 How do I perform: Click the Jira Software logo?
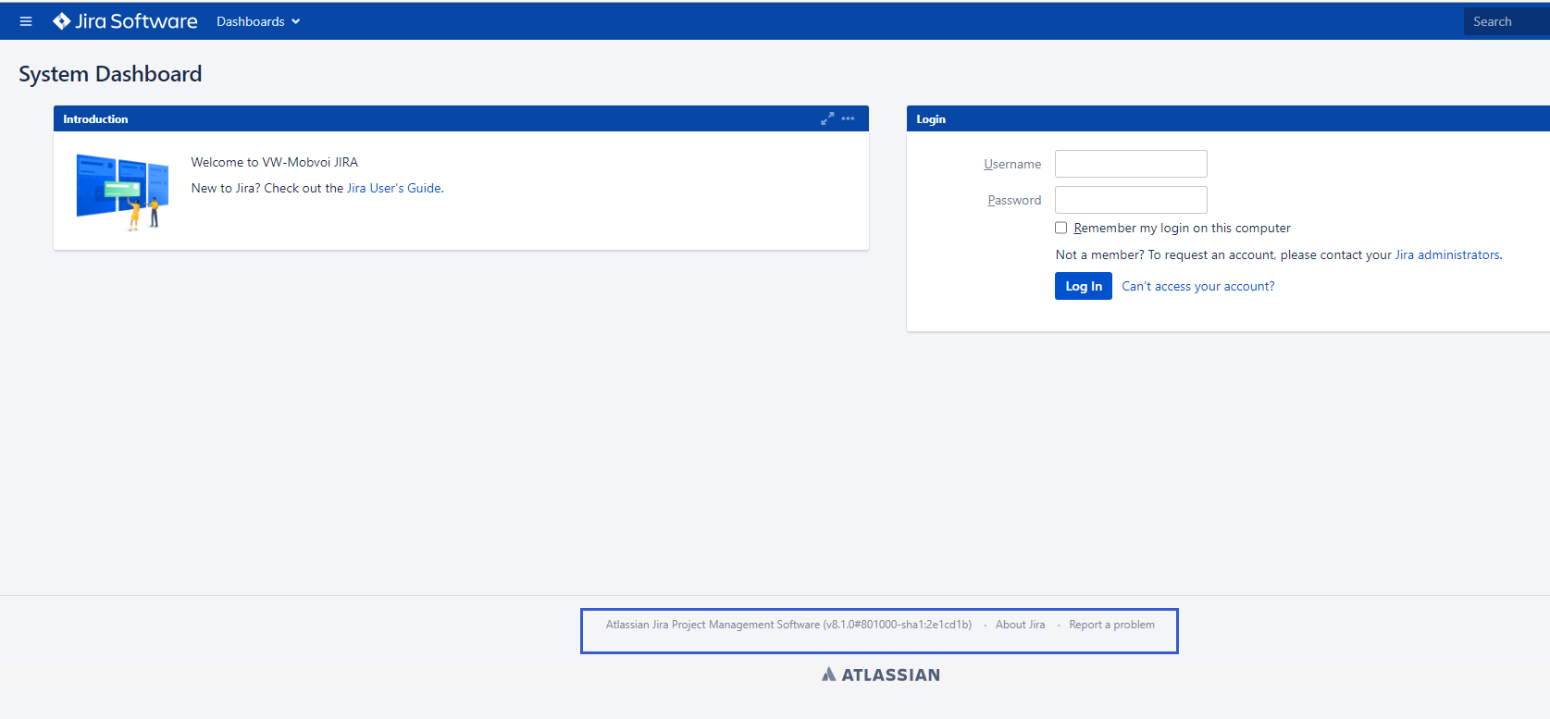[125, 21]
